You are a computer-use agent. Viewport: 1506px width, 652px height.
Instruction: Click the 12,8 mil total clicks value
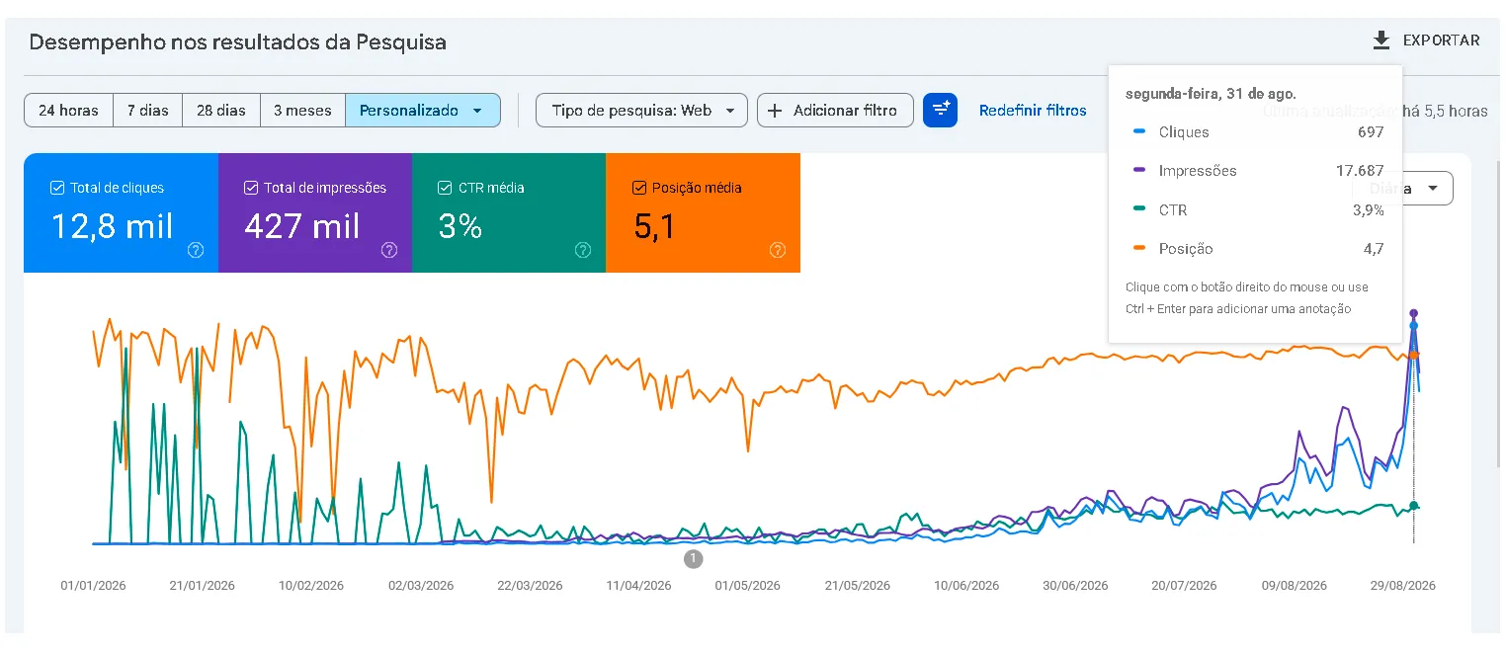tap(112, 227)
